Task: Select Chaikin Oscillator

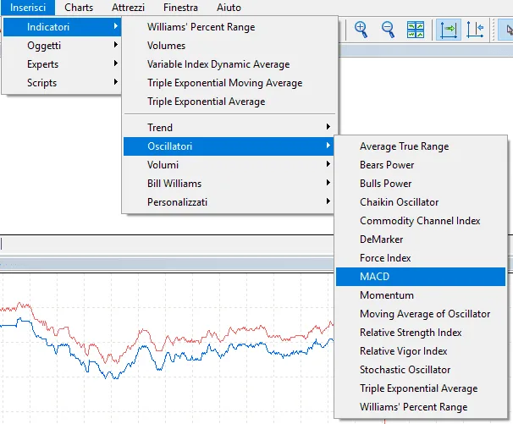Action: click(x=421, y=202)
